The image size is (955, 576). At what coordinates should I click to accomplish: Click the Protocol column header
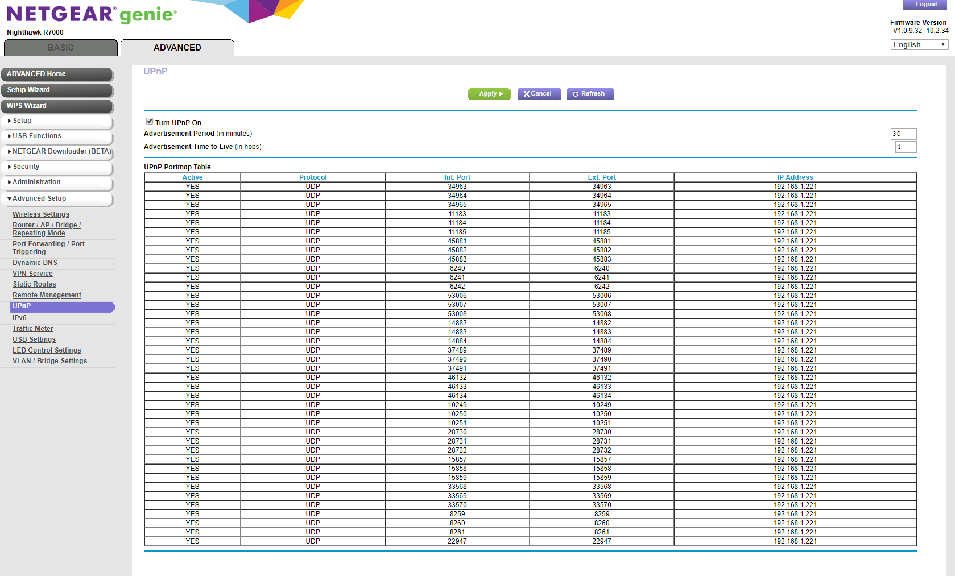pos(313,177)
